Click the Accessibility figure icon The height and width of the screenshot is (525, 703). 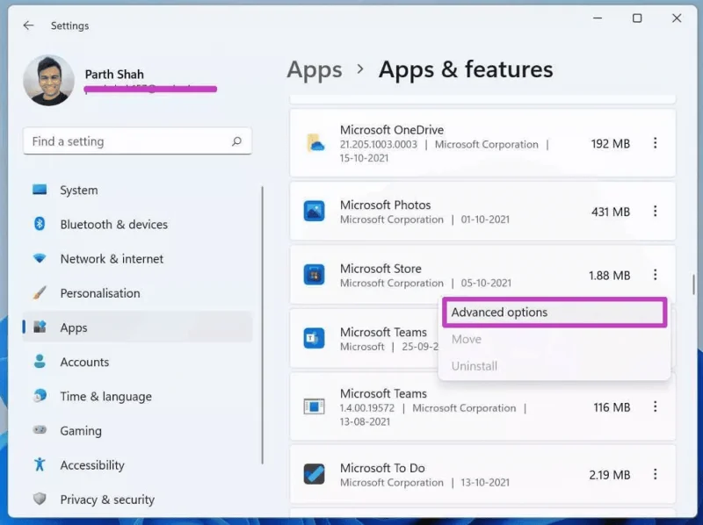40,464
